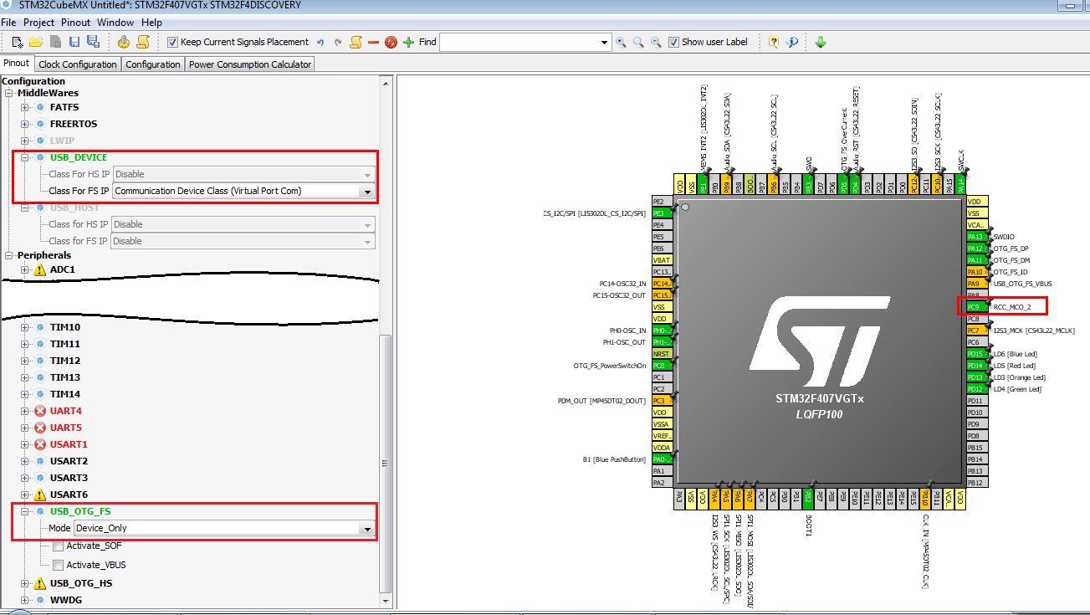Click the Undo arrow icon
Image resolution: width=1090 pixels, height=615 pixels.
coord(319,42)
